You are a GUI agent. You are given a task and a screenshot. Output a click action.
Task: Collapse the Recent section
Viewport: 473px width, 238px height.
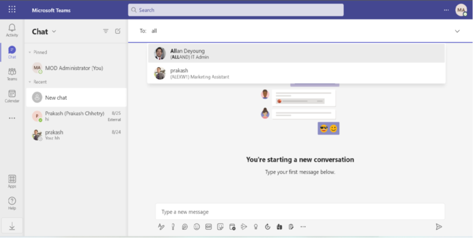30,82
